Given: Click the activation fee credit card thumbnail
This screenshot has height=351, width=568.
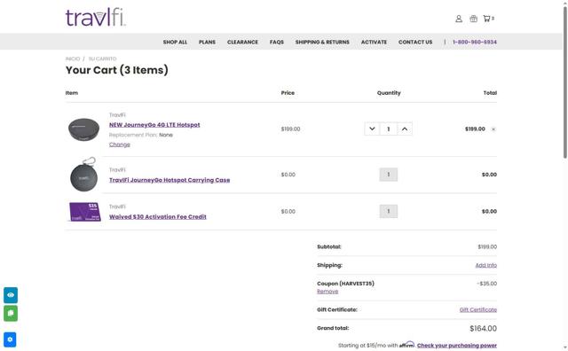Looking at the screenshot, I should pyautogui.click(x=85, y=211).
